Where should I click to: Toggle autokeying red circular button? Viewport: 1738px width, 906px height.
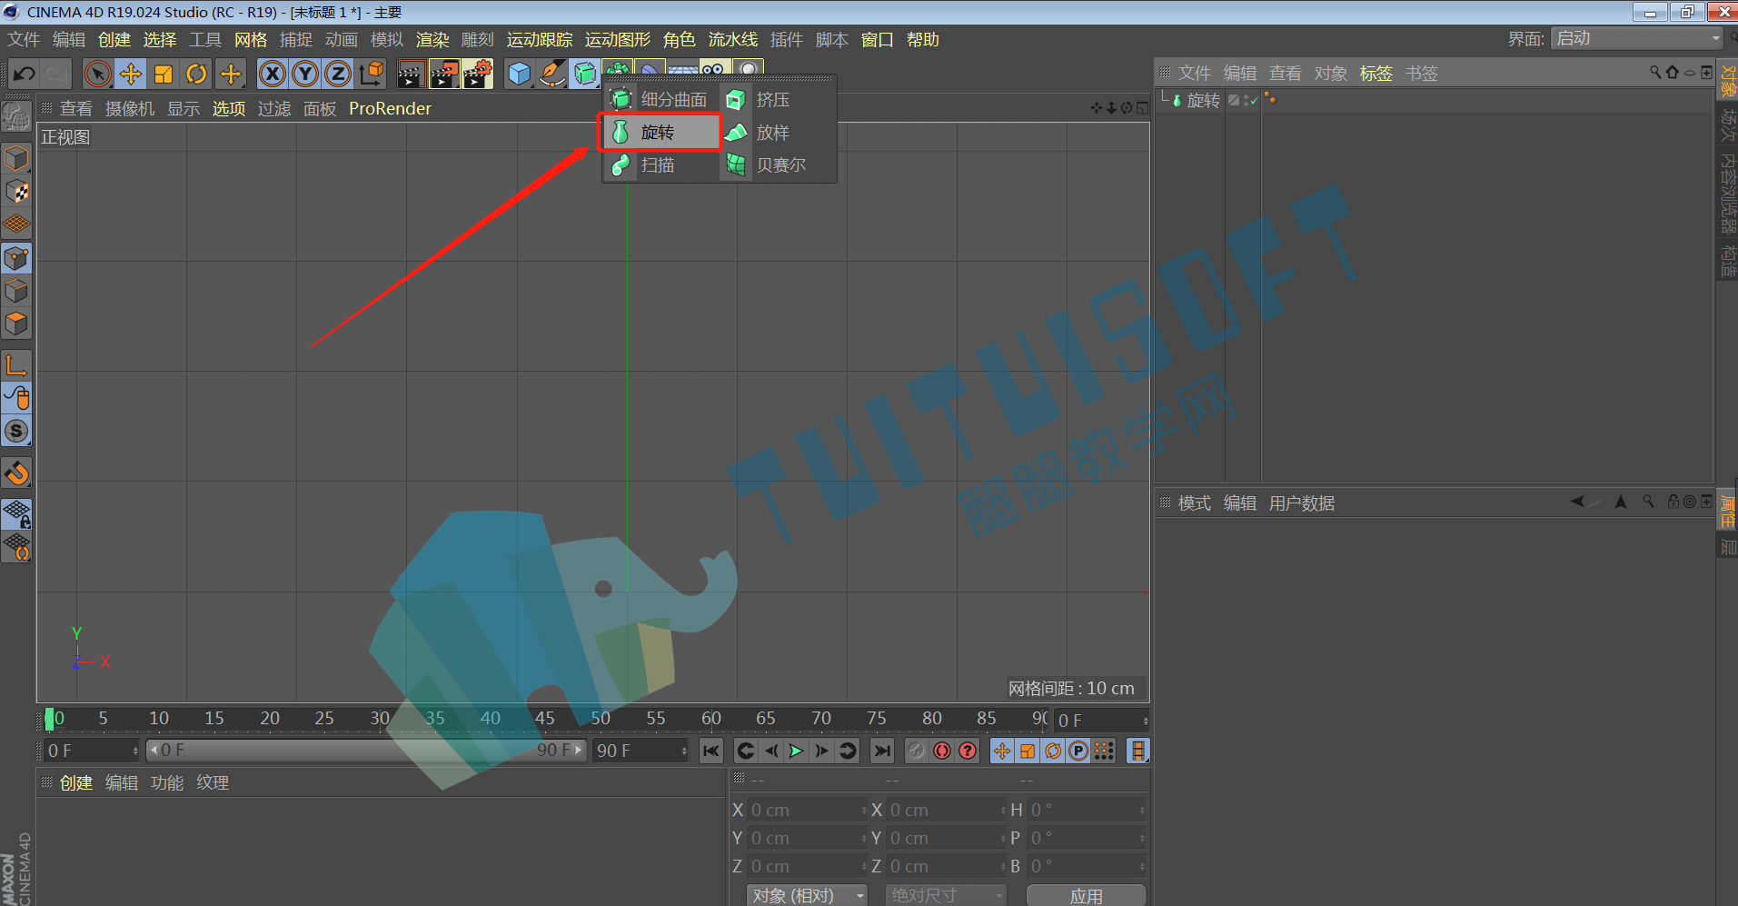942,751
